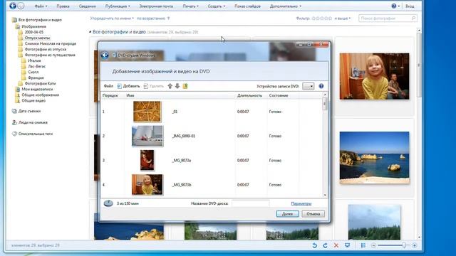Image resolution: width=456 pixels, height=256 pixels.
Task: Open Упорядочить по имени sort dropdown
Action: click(112, 18)
